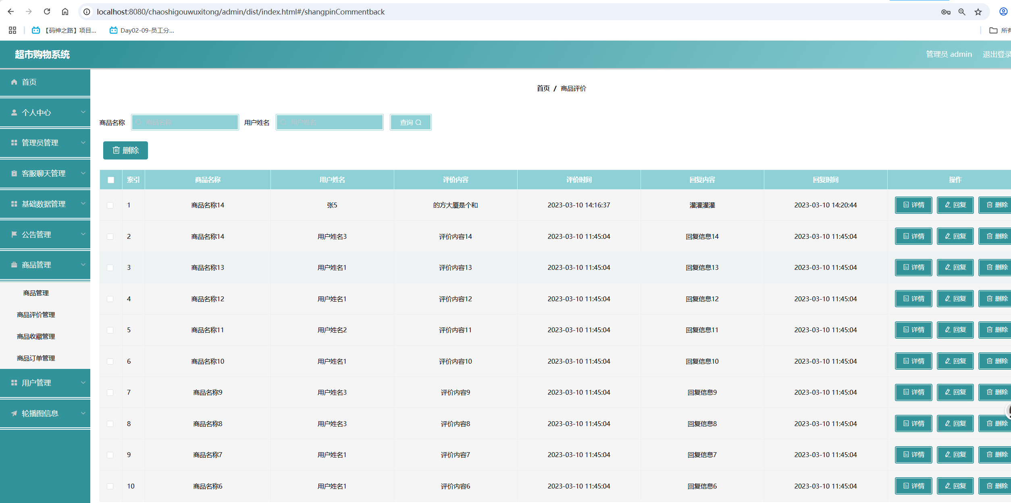The image size is (1011, 503).
Task: Check the checkbox for row 1
Action: (110, 205)
